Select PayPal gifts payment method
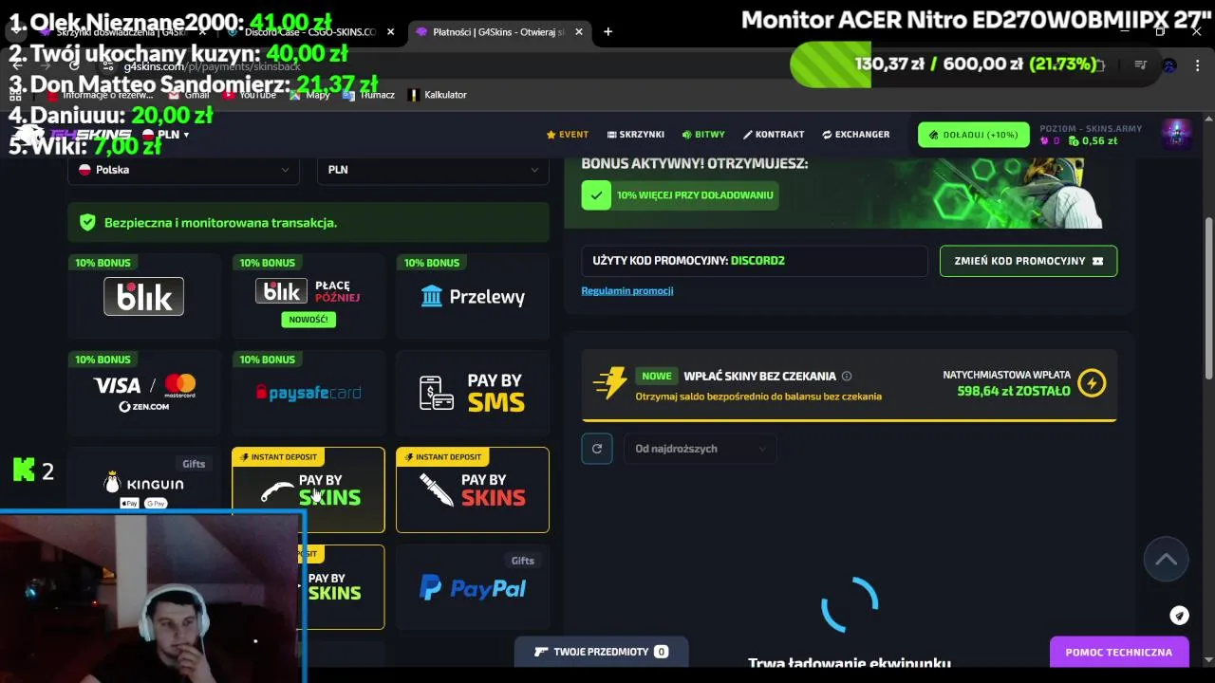 tap(473, 587)
